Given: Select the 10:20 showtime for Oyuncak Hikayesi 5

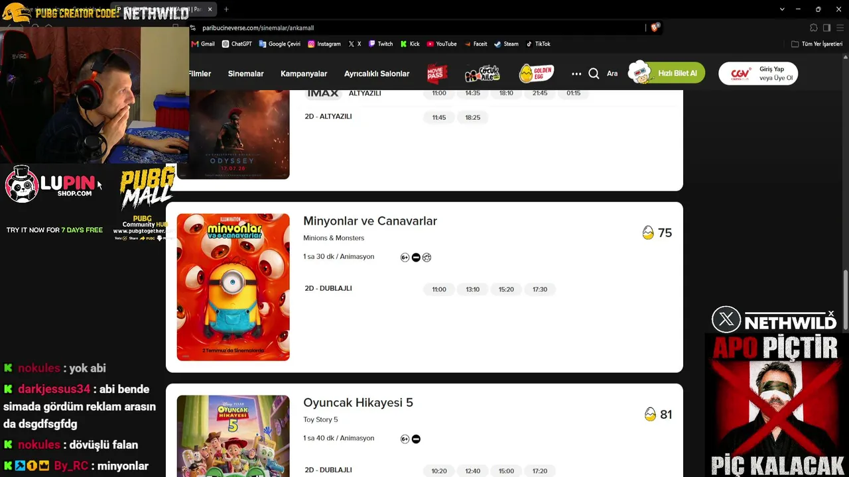Looking at the screenshot, I should point(439,471).
